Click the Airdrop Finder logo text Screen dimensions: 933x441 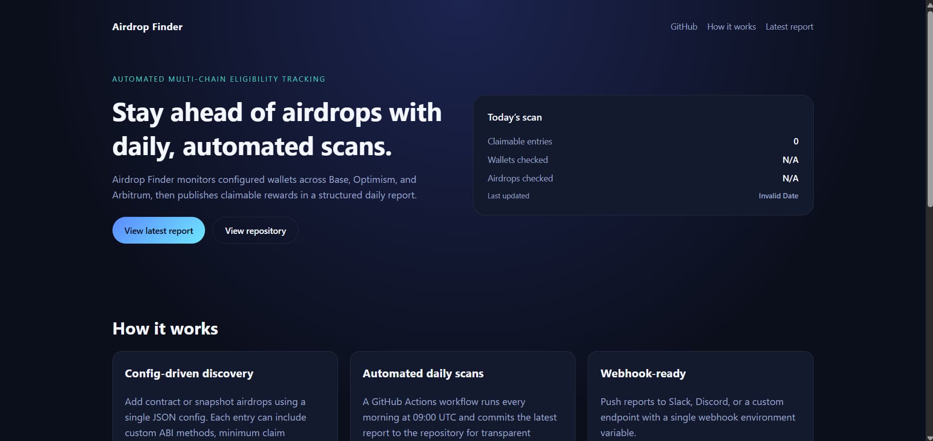pyautogui.click(x=147, y=27)
